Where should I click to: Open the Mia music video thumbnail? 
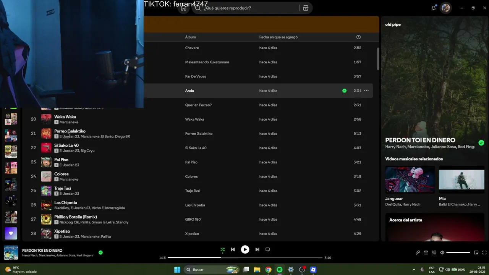click(x=461, y=179)
